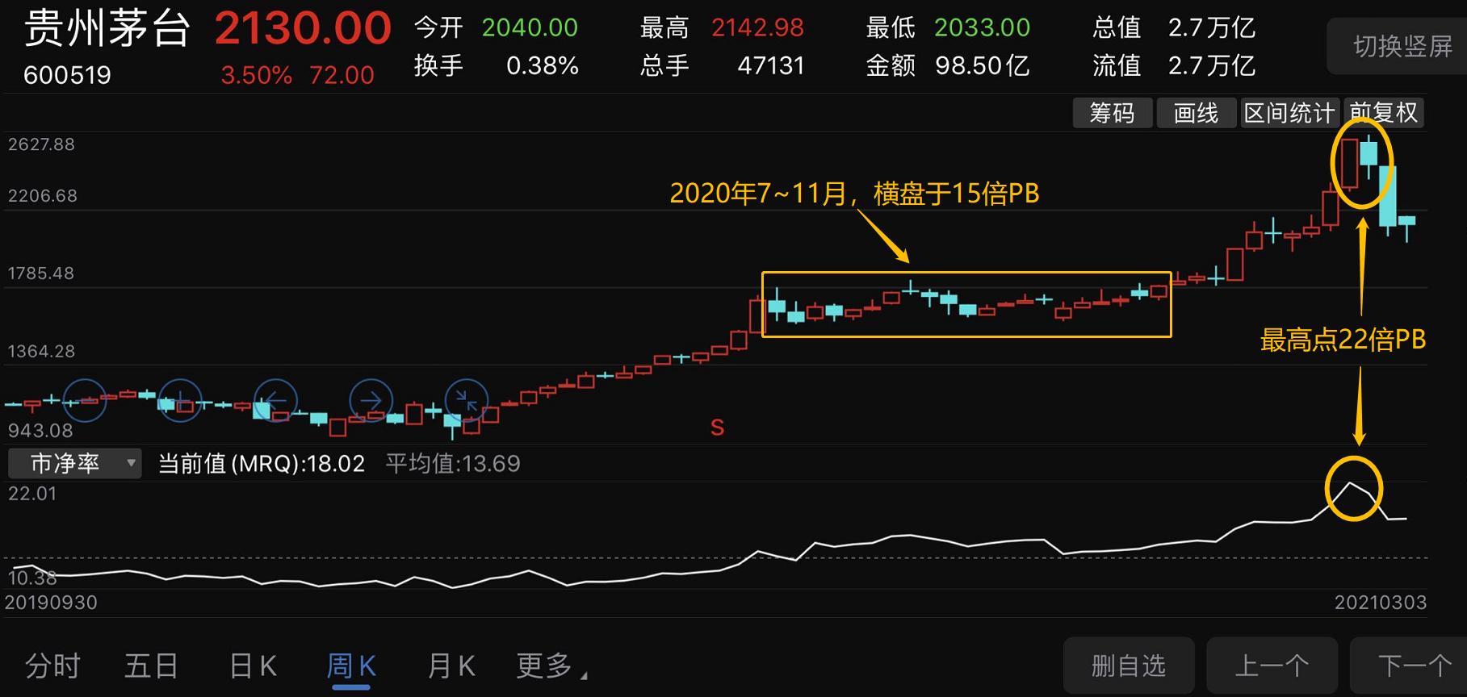This screenshot has height=697, width=1467.
Task: Open the 市净率 indicator dropdown
Action: (75, 463)
